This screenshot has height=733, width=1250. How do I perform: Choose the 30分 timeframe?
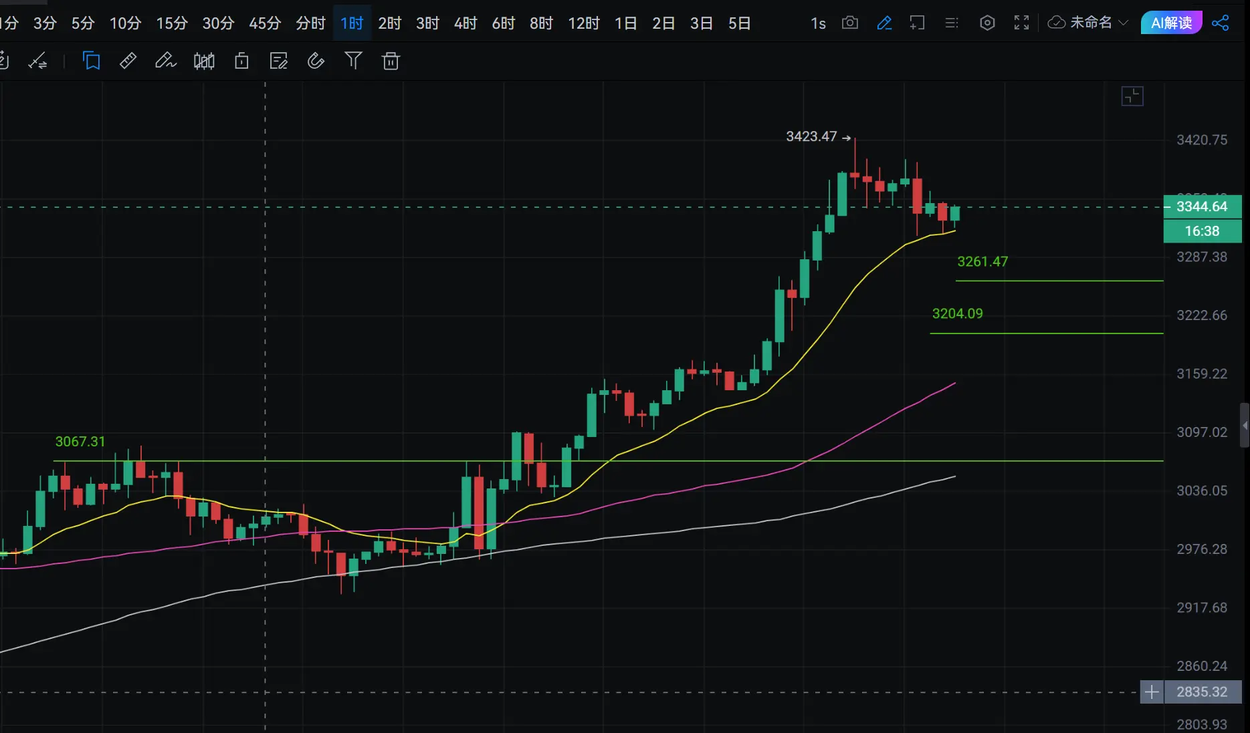tap(218, 23)
